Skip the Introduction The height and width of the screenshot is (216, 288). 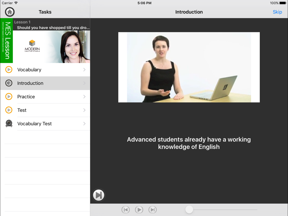tap(277, 12)
